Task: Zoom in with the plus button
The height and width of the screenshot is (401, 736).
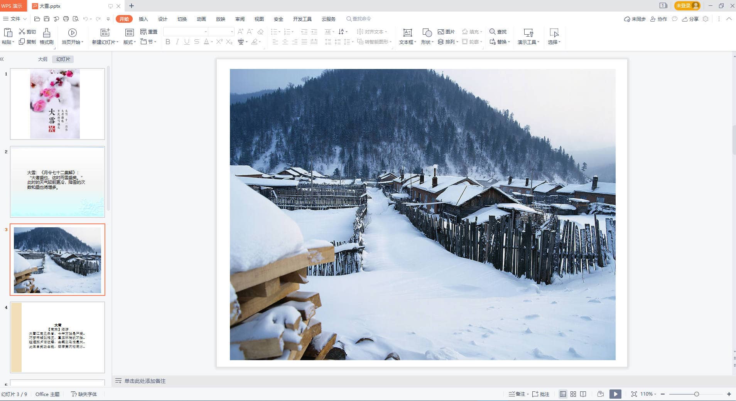Action: tap(729, 394)
